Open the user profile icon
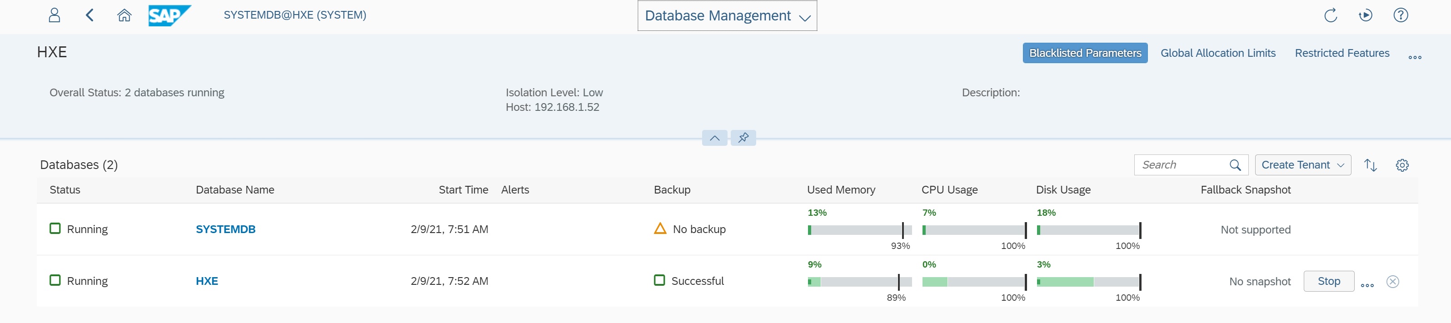This screenshot has width=1451, height=323. point(54,15)
